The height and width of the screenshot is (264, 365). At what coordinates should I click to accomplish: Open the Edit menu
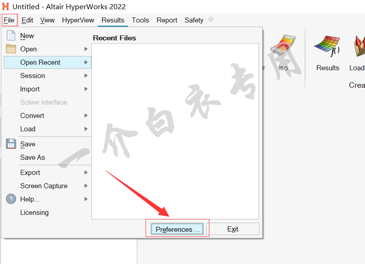click(27, 20)
